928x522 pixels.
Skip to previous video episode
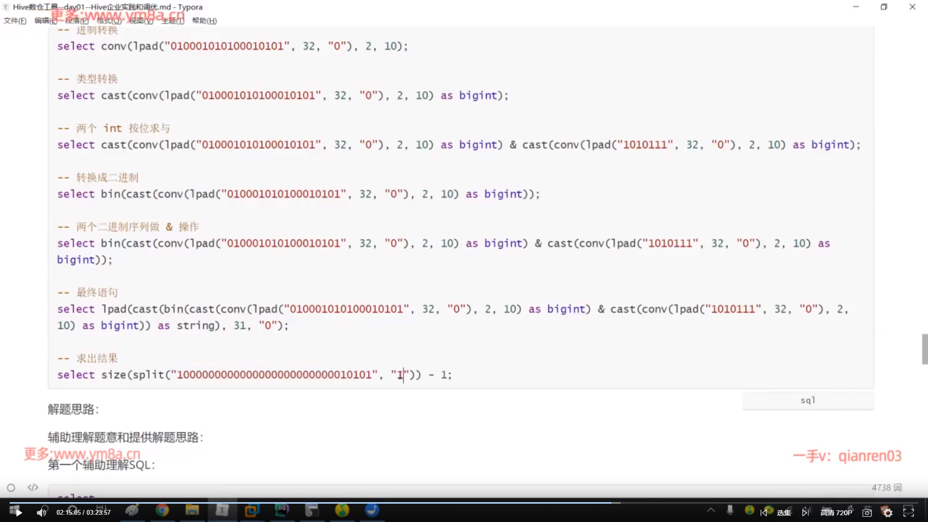[764, 513]
